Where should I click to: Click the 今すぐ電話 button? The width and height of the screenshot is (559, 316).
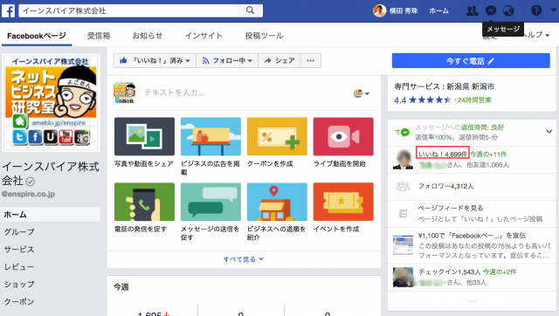click(471, 61)
